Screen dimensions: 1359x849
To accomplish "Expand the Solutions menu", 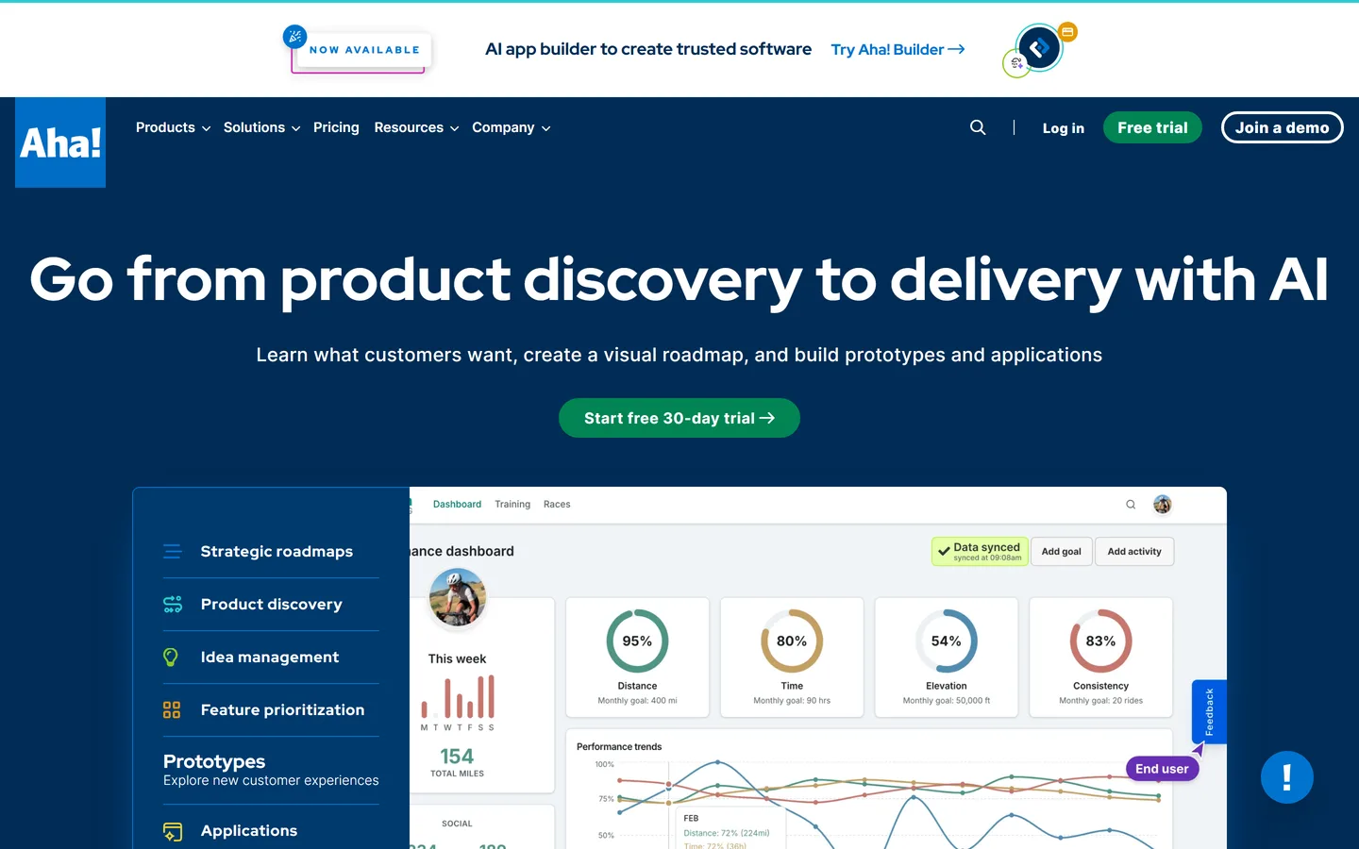I will [261, 127].
